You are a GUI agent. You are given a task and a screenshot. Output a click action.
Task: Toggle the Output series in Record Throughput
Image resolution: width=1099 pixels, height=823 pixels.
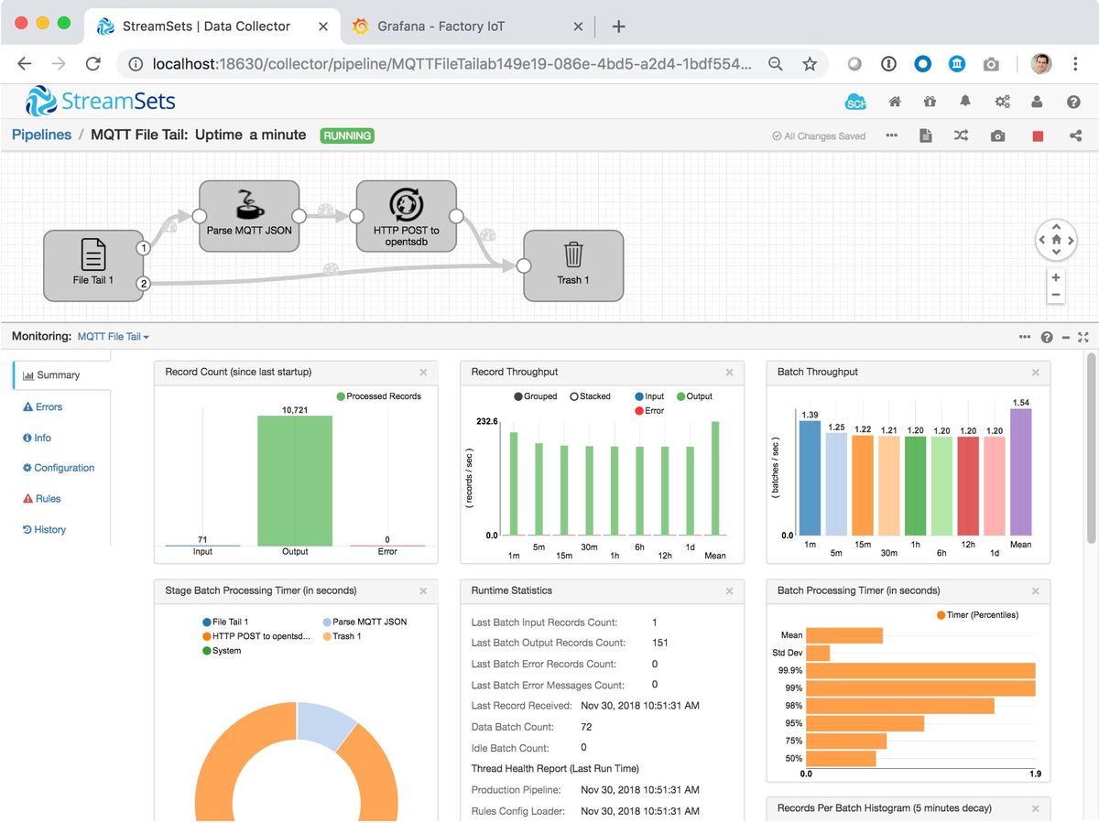pyautogui.click(x=694, y=396)
